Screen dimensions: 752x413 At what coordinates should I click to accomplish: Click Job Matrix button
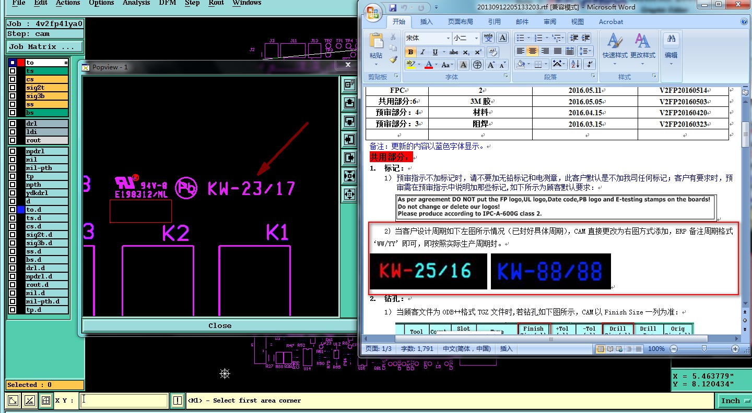(x=45, y=46)
